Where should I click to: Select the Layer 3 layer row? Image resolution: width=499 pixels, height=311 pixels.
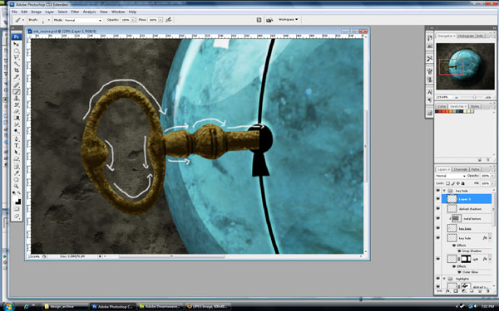point(467,199)
